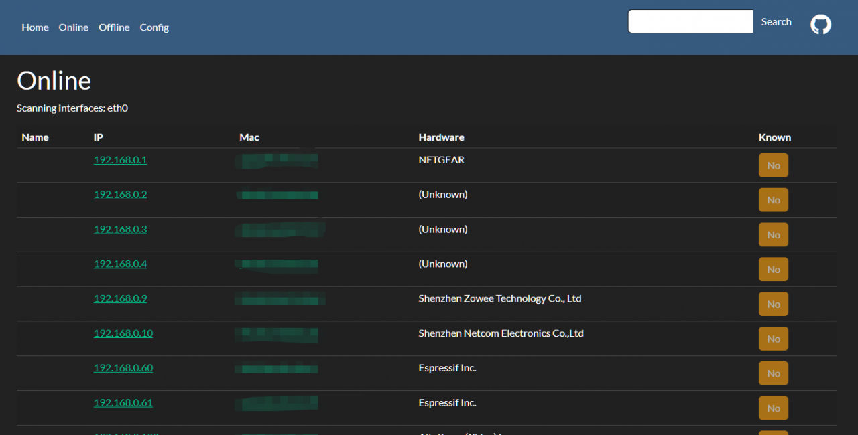Click the IP column header
Viewport: 858px width, 435px height.
tap(99, 137)
